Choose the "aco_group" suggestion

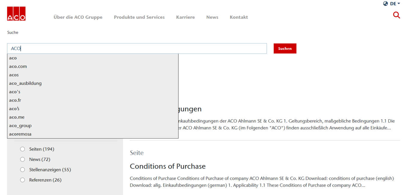pos(93,125)
